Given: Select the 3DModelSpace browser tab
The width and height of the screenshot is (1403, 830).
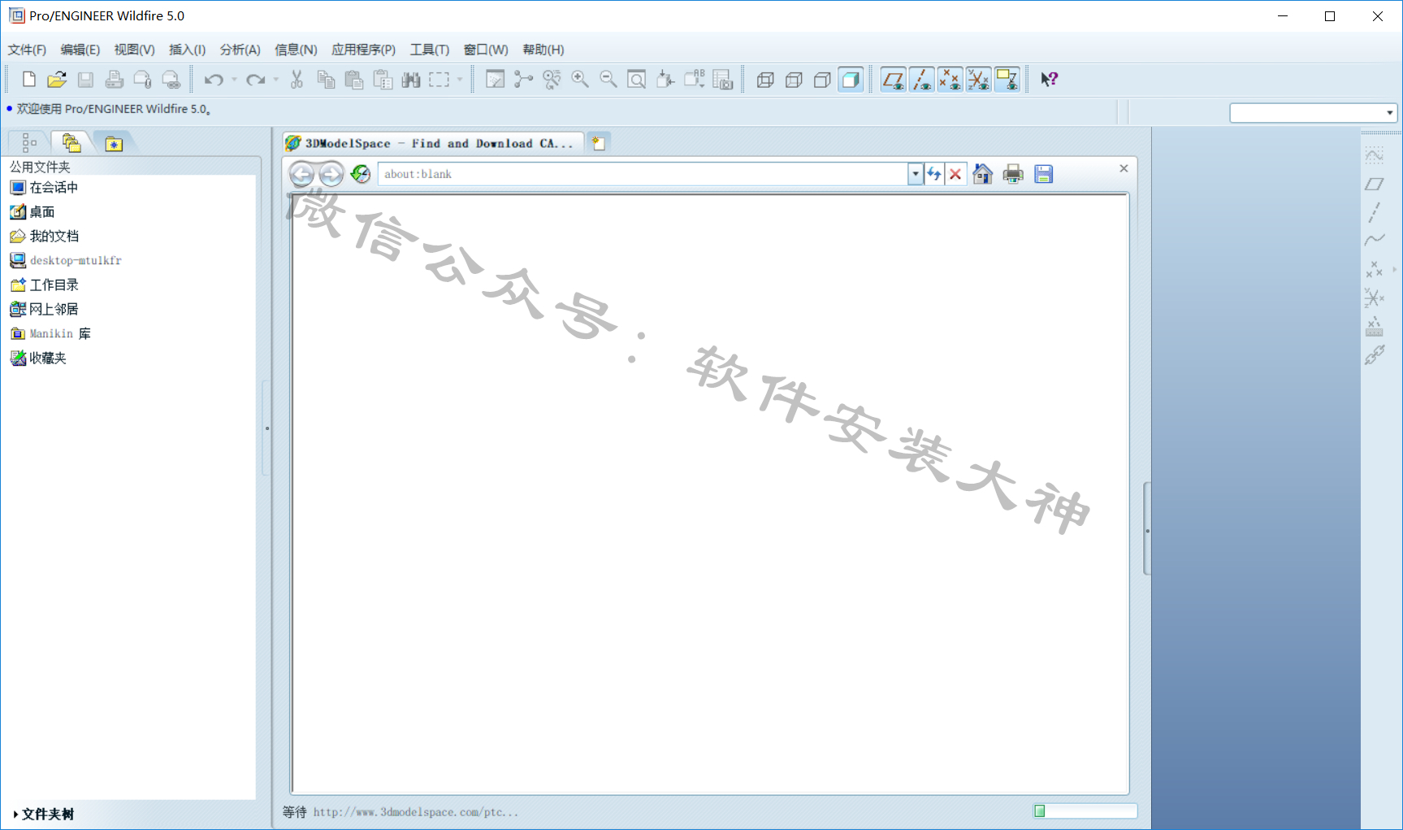Looking at the screenshot, I should 432,143.
